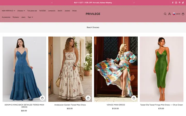Screen dimensions: 186x116
Task: Open VENICE MAXI DRESS title link
Action: click(x=116, y=105)
